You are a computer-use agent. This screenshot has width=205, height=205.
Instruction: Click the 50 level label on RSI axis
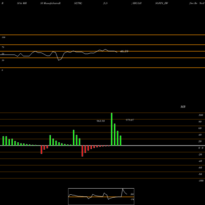(3, 54)
